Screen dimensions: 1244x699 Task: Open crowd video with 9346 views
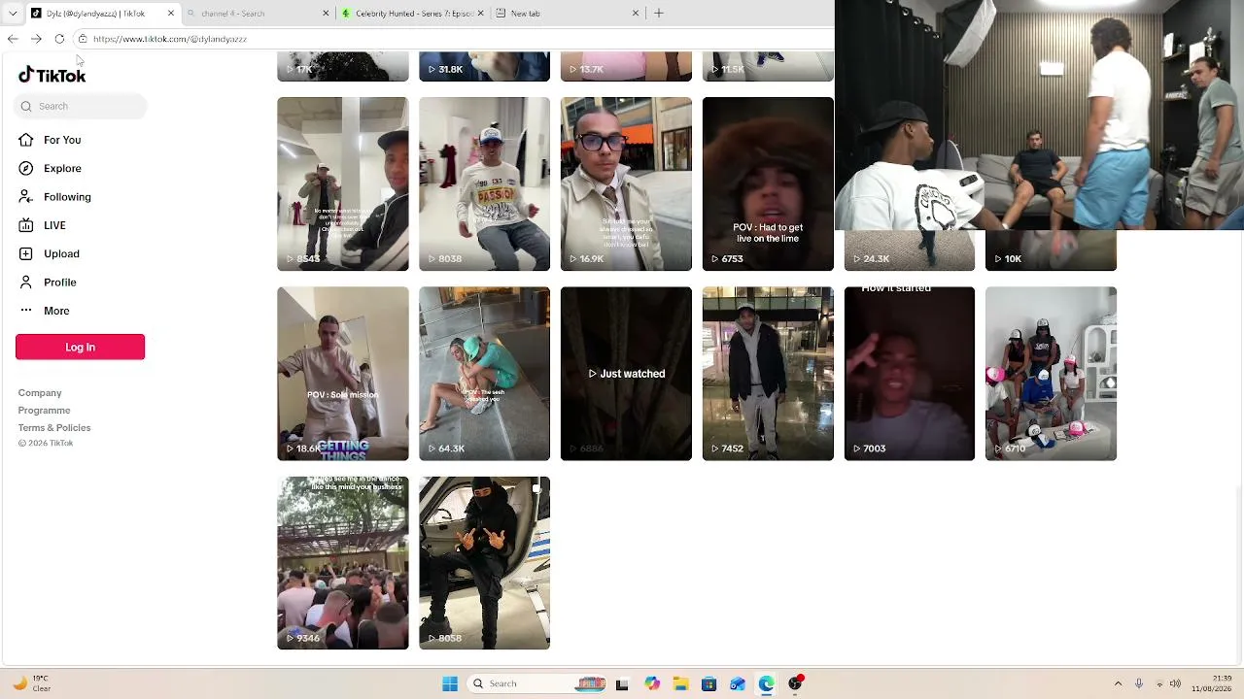pyautogui.click(x=343, y=563)
